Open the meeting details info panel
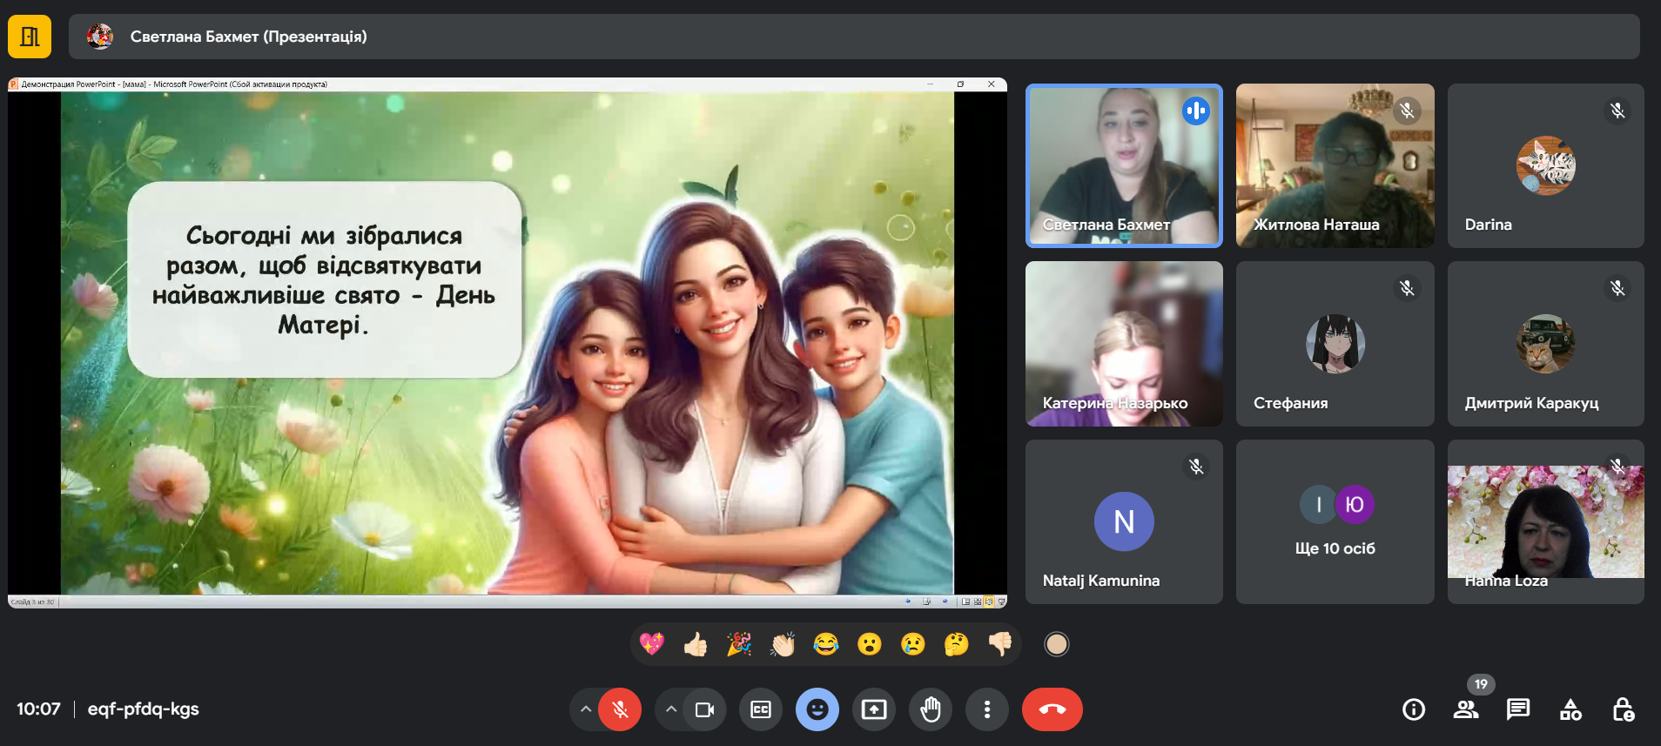This screenshot has width=1661, height=746. pos(1414,709)
